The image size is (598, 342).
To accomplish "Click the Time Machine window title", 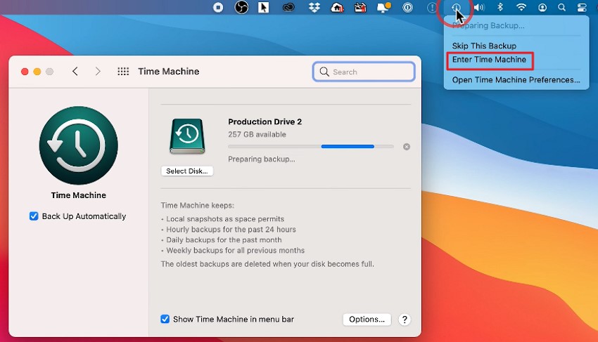I will click(x=169, y=71).
